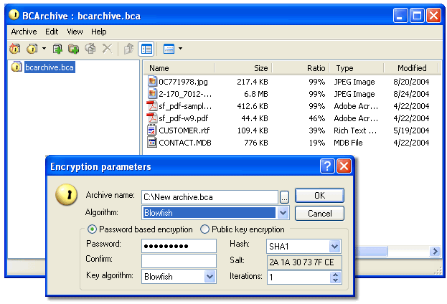This screenshot has height=304, width=447.
Task: Click the BCArchive title bar key icon
Action: [14, 15]
